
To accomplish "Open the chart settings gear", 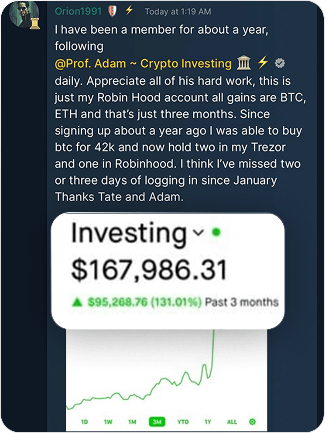I will click(x=252, y=422).
